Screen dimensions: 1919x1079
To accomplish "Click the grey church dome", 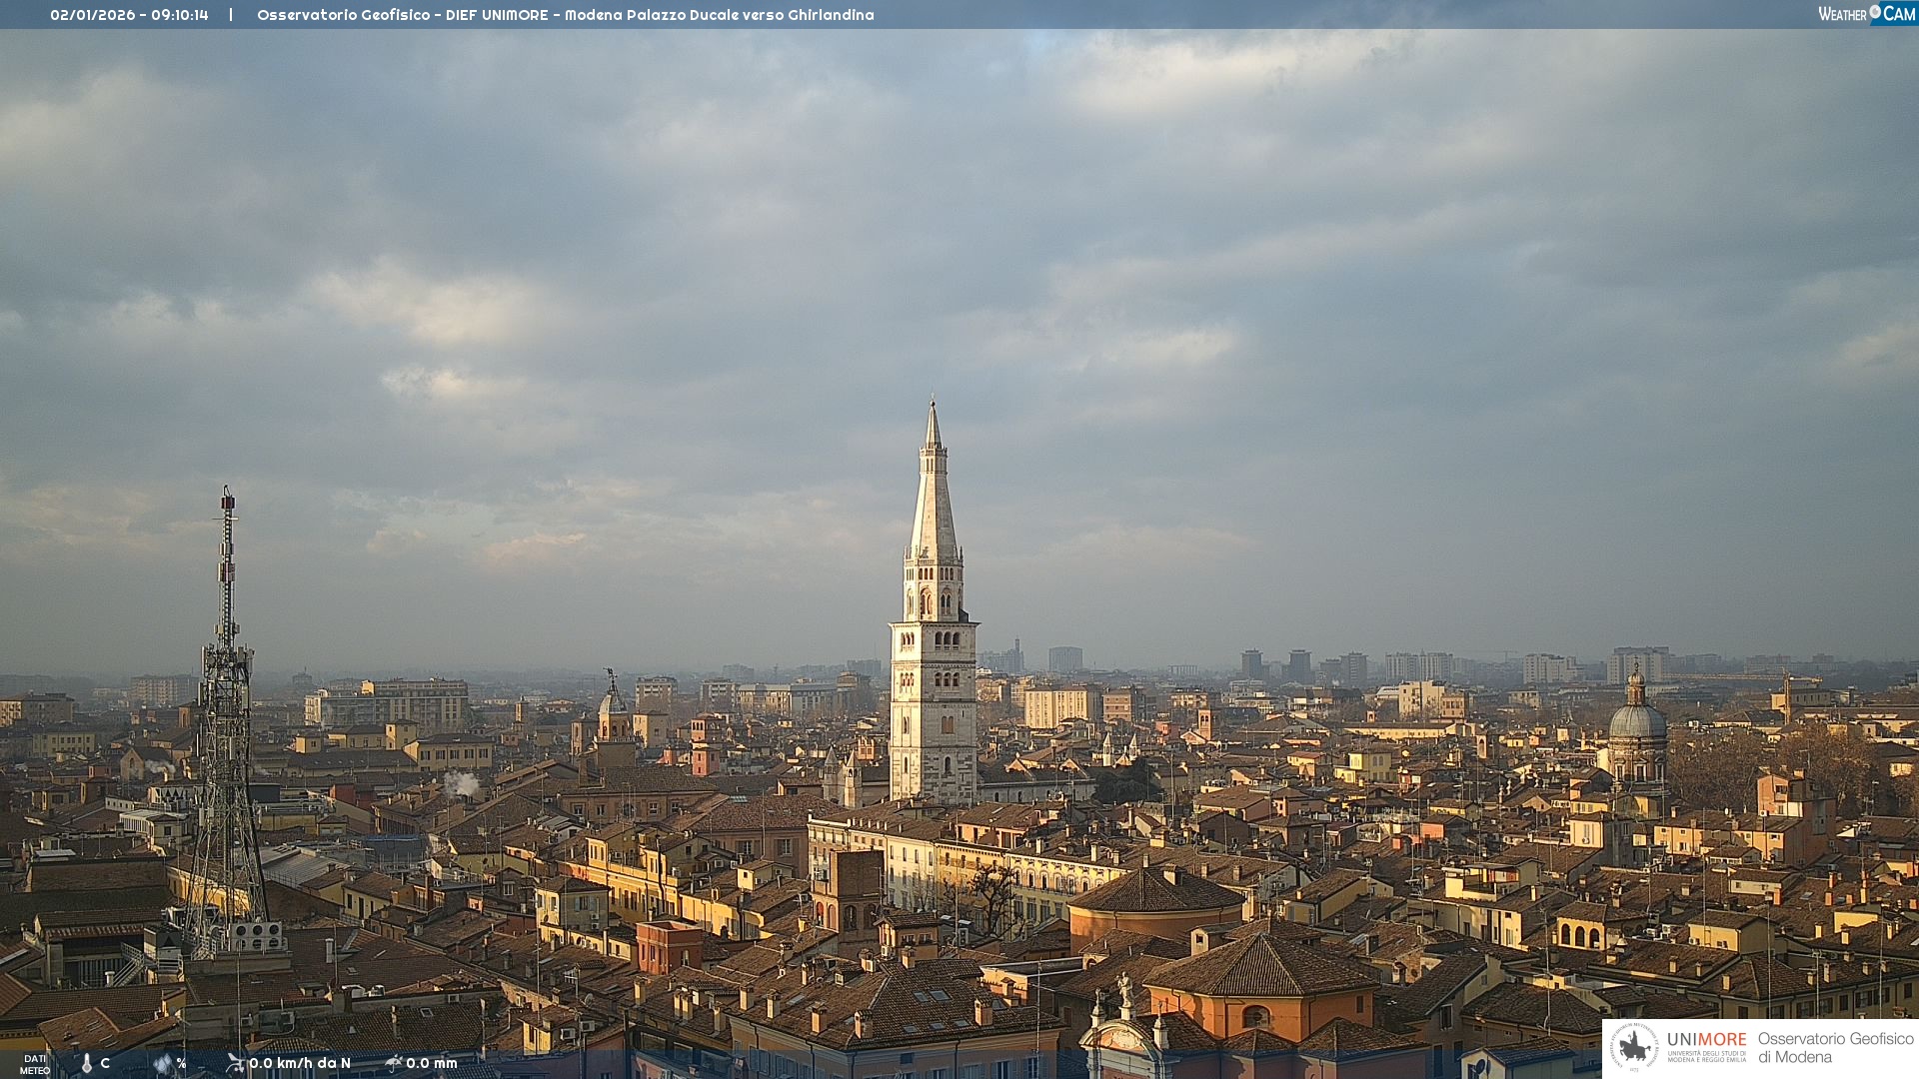I will [x=1637, y=721].
